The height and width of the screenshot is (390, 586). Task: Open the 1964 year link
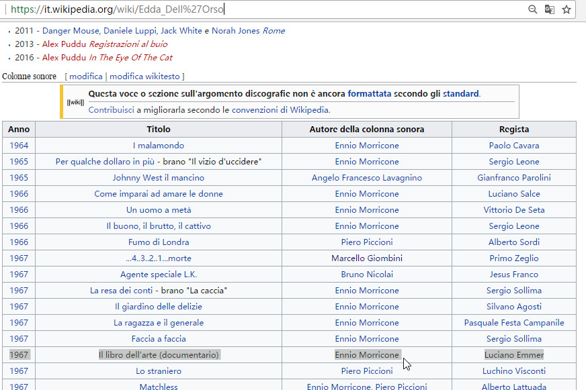coord(19,146)
